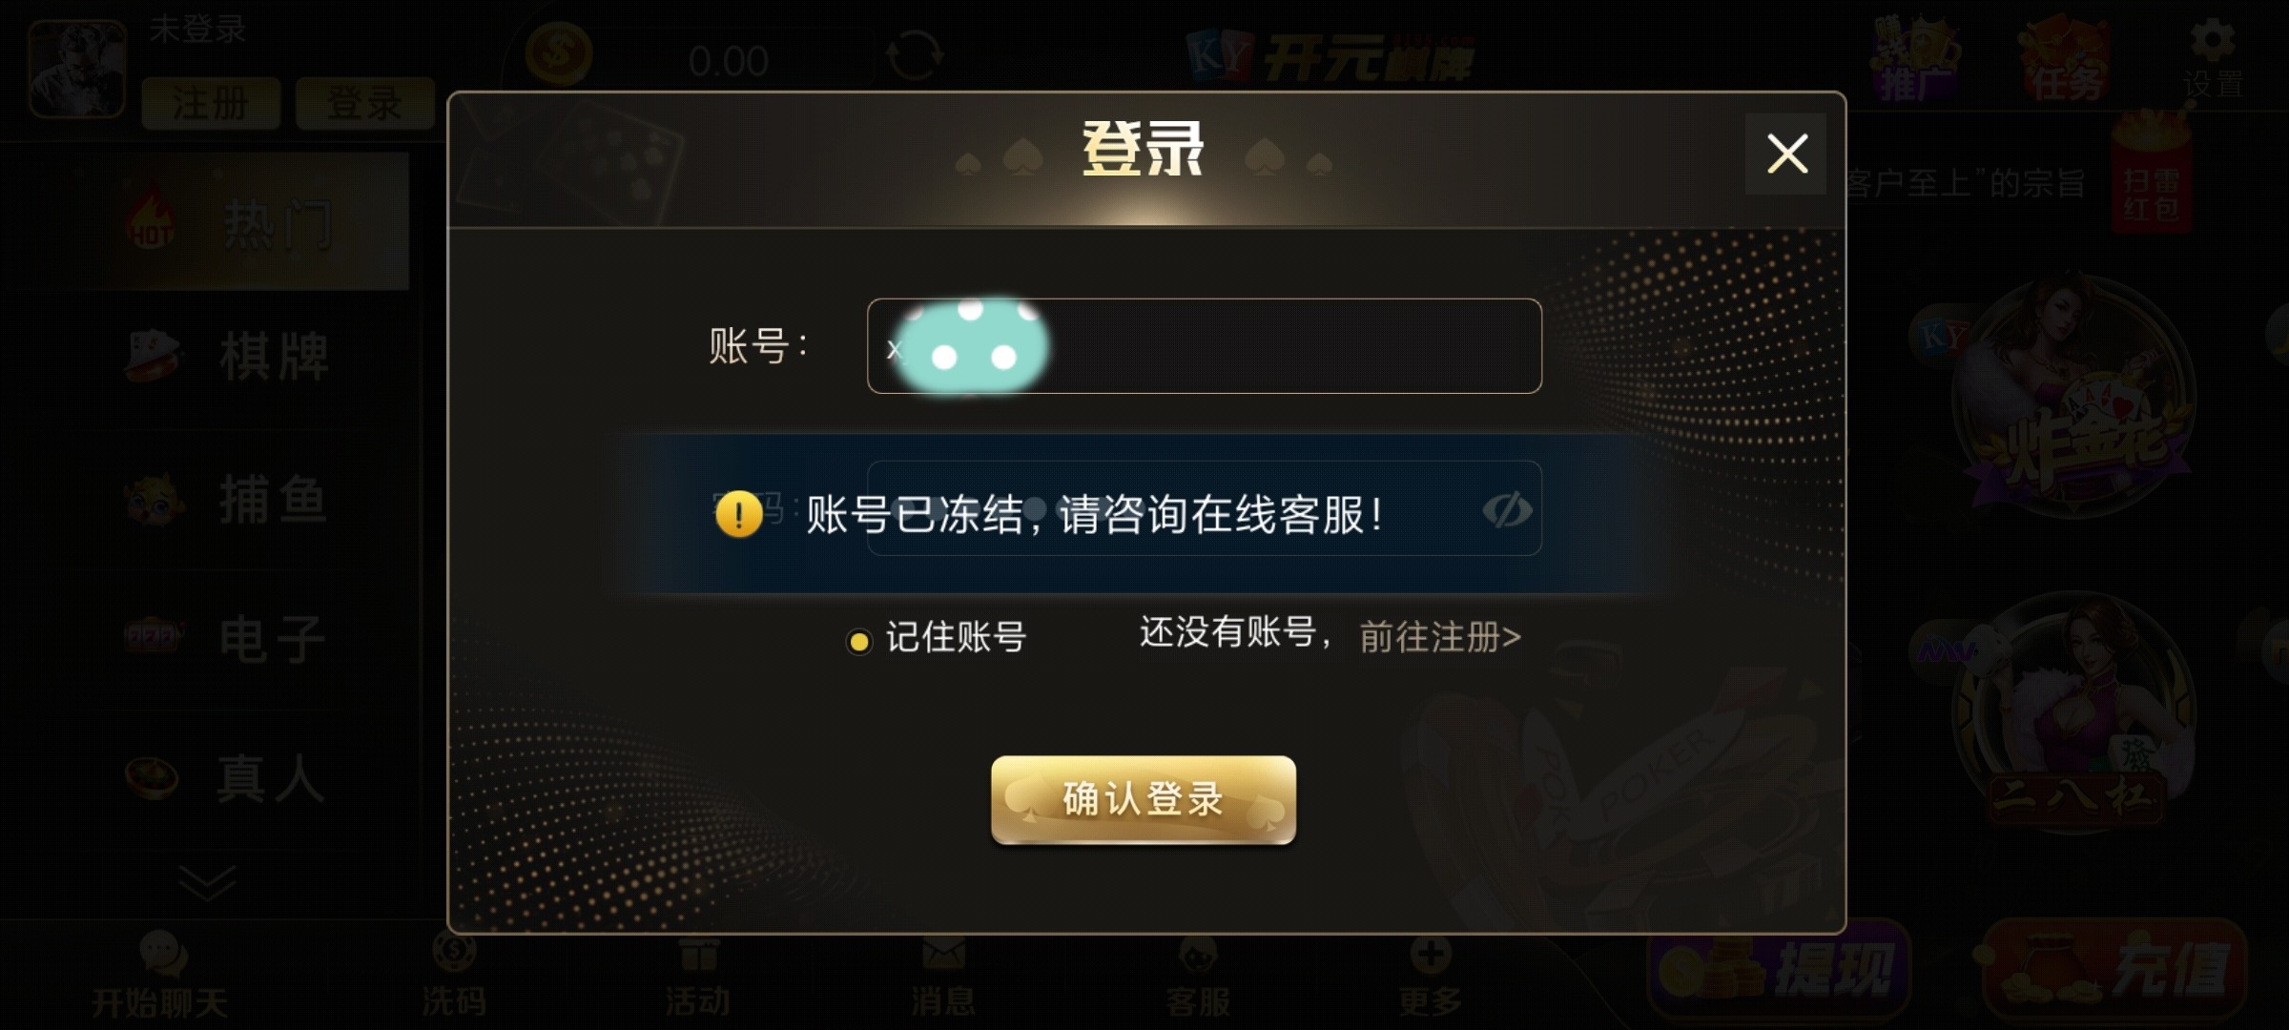Focus the 账号 account input field
This screenshot has height=1030, width=2289.
coord(1204,346)
